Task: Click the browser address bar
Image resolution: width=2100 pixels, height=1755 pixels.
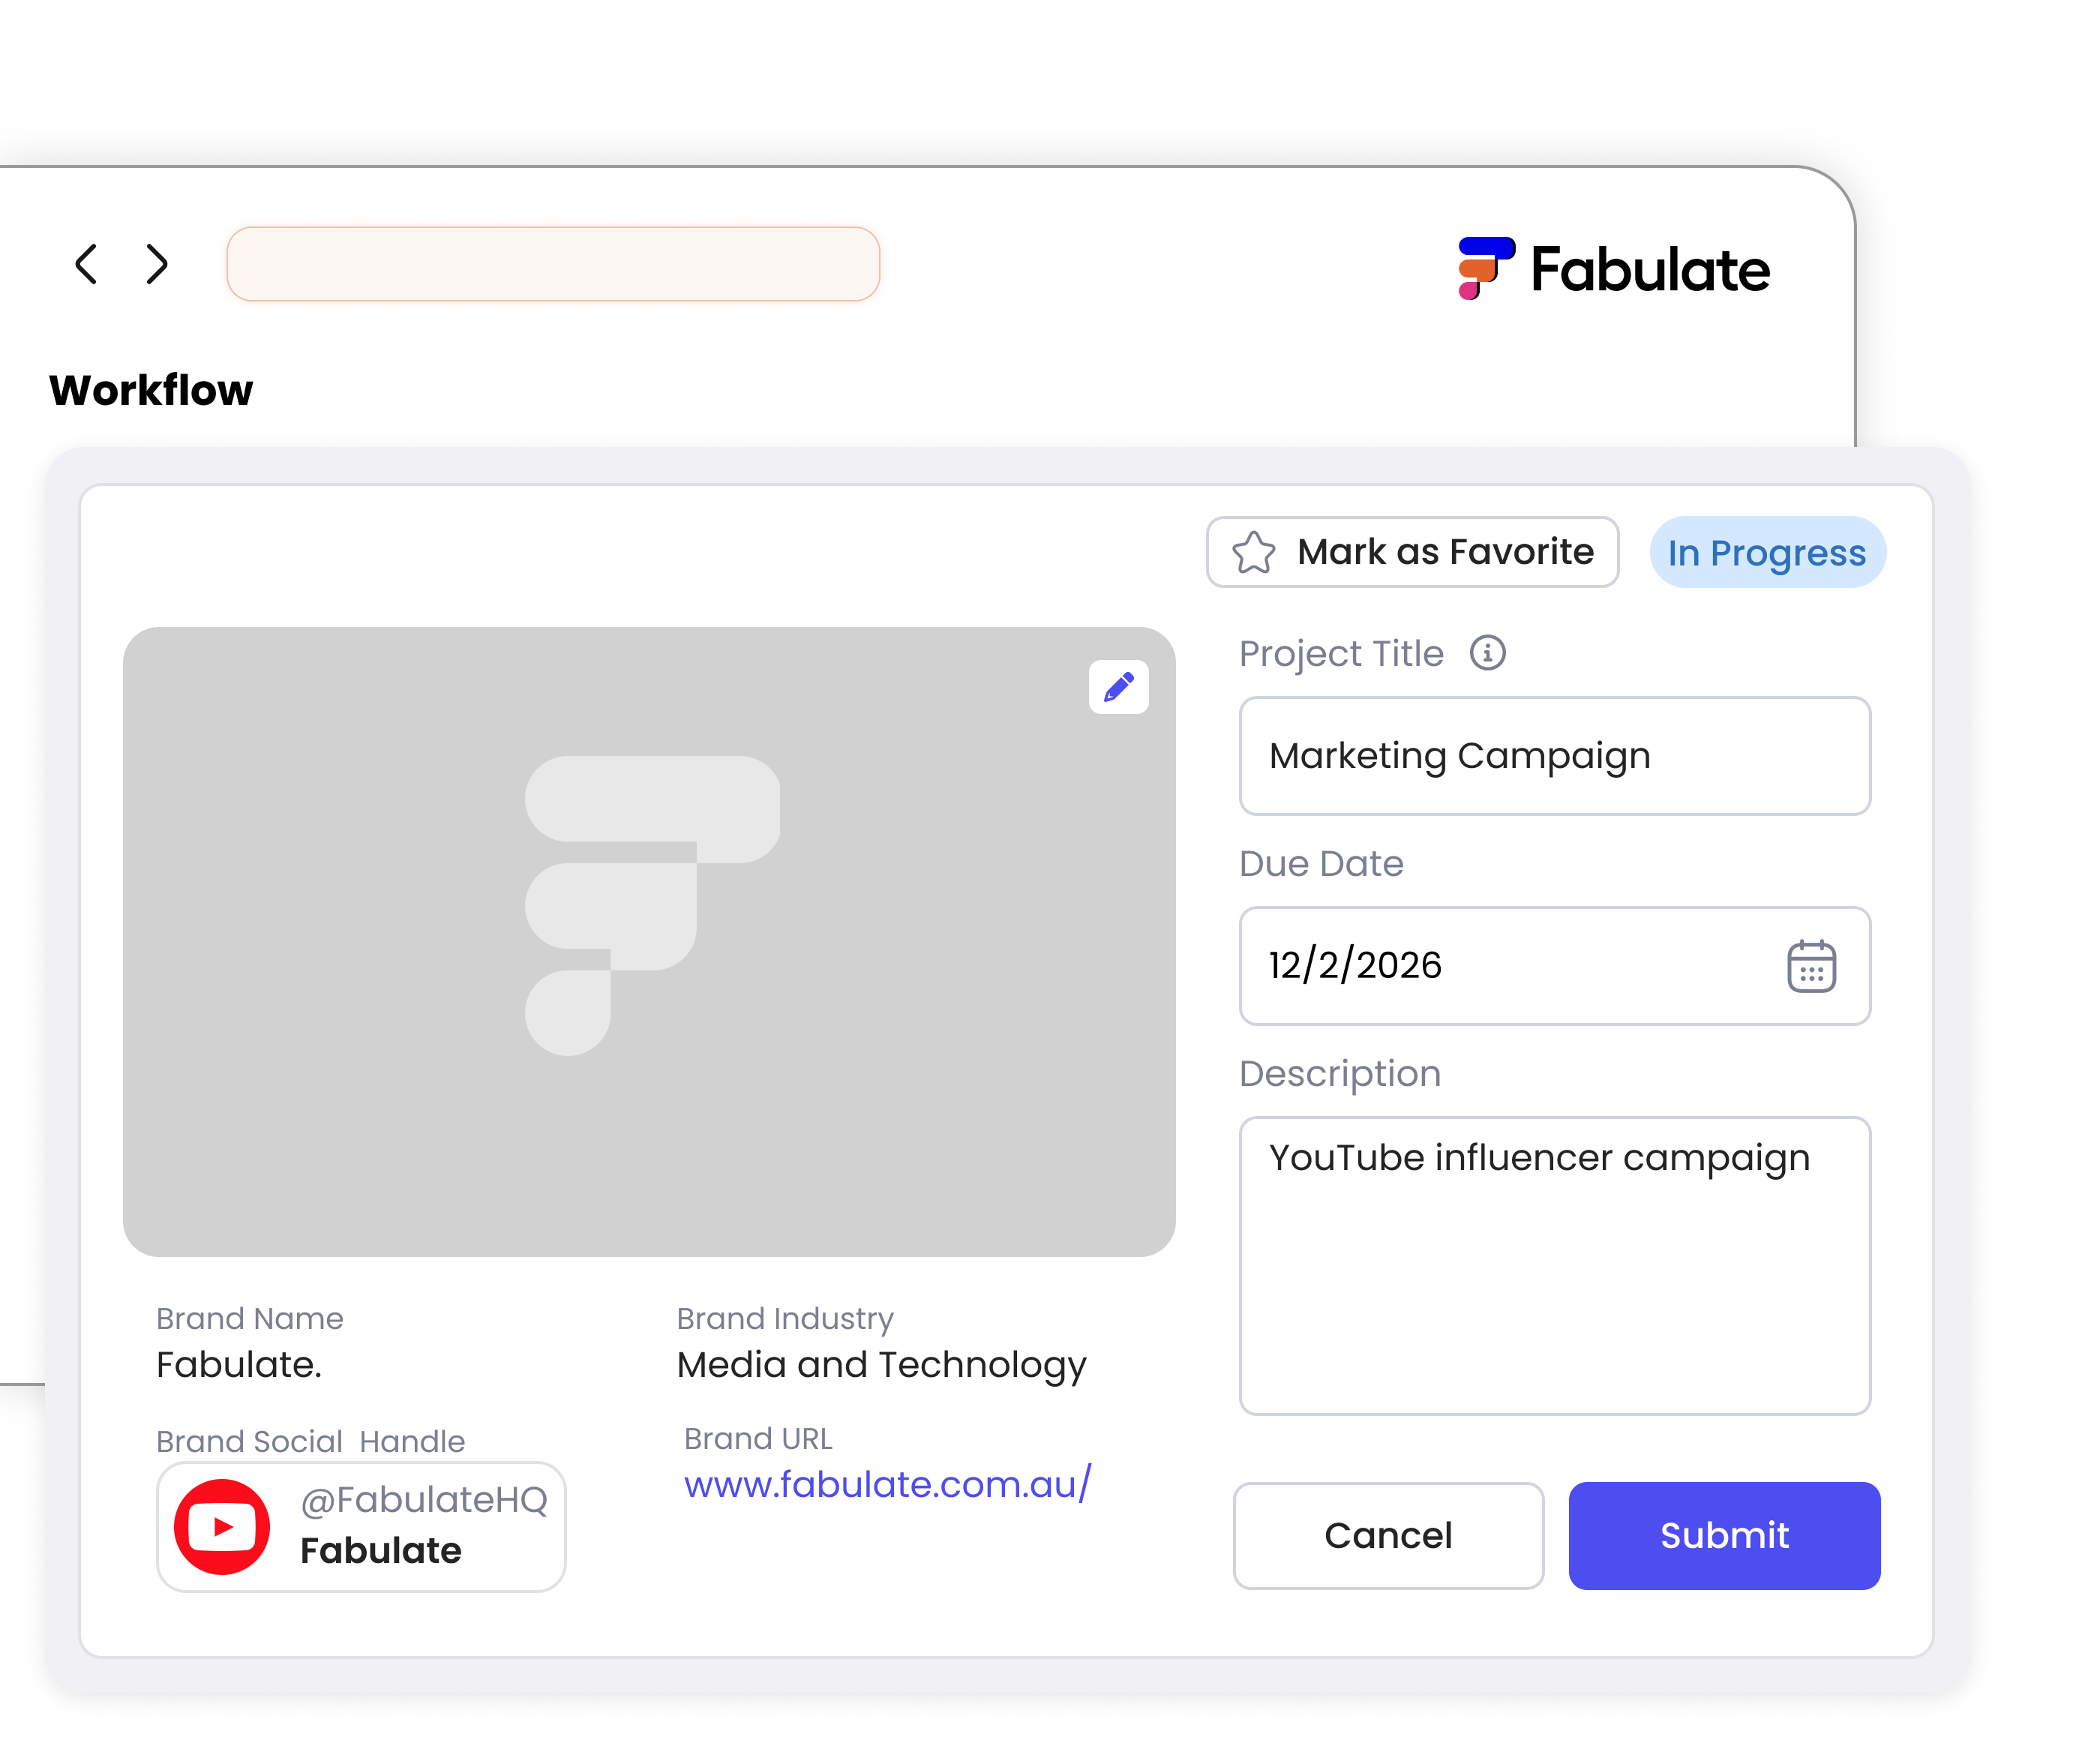Action: [x=553, y=264]
